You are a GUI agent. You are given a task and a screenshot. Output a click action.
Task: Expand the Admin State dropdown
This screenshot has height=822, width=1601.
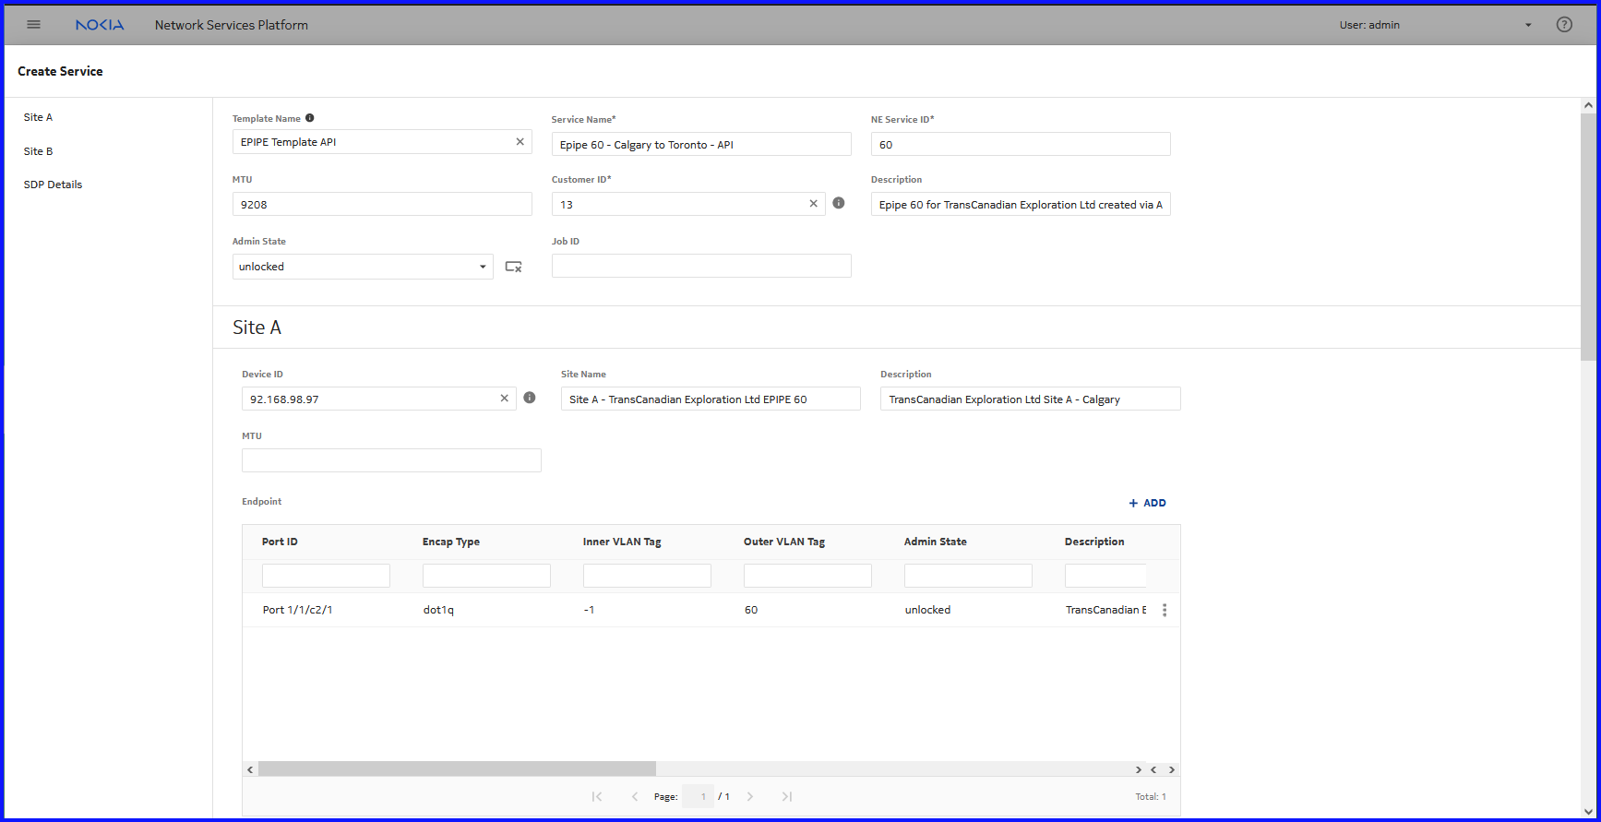click(x=482, y=267)
